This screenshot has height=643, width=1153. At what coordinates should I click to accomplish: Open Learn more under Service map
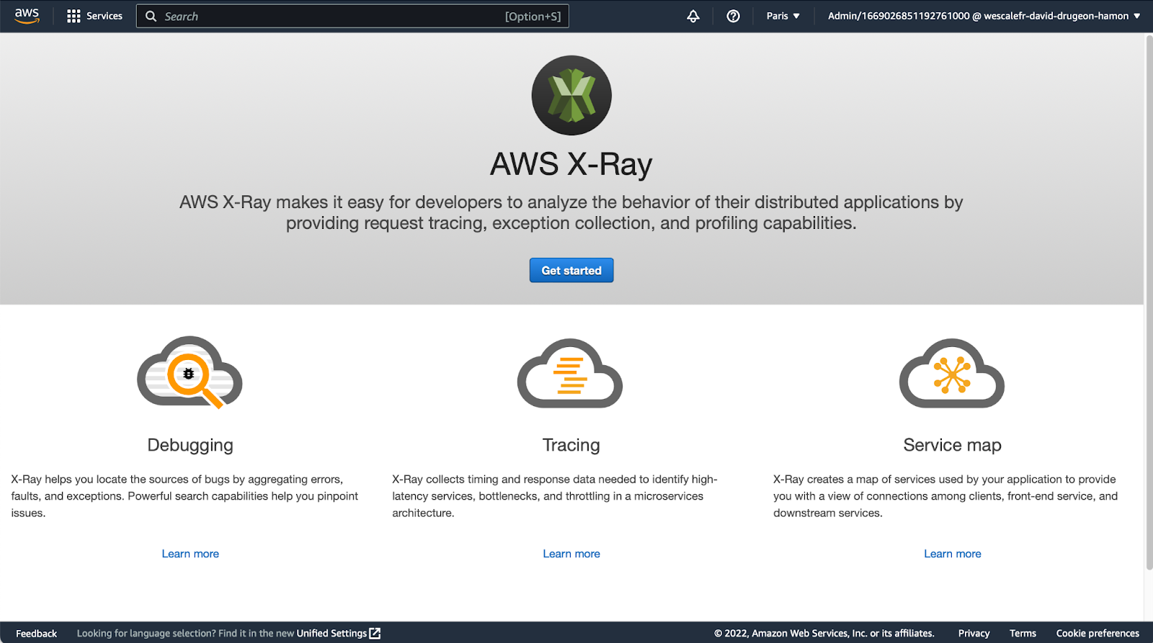tap(953, 554)
